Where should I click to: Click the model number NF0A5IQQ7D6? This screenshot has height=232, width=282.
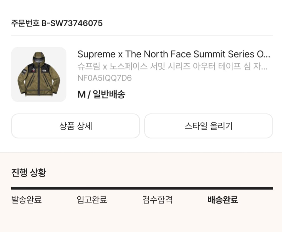coord(105,78)
